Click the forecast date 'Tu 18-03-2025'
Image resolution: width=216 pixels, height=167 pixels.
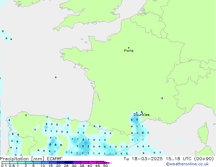(x=143, y=159)
